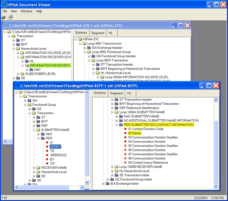Click the cascade windows toolbar icon
Viewport: 228px width, 201px height.
tap(11, 17)
